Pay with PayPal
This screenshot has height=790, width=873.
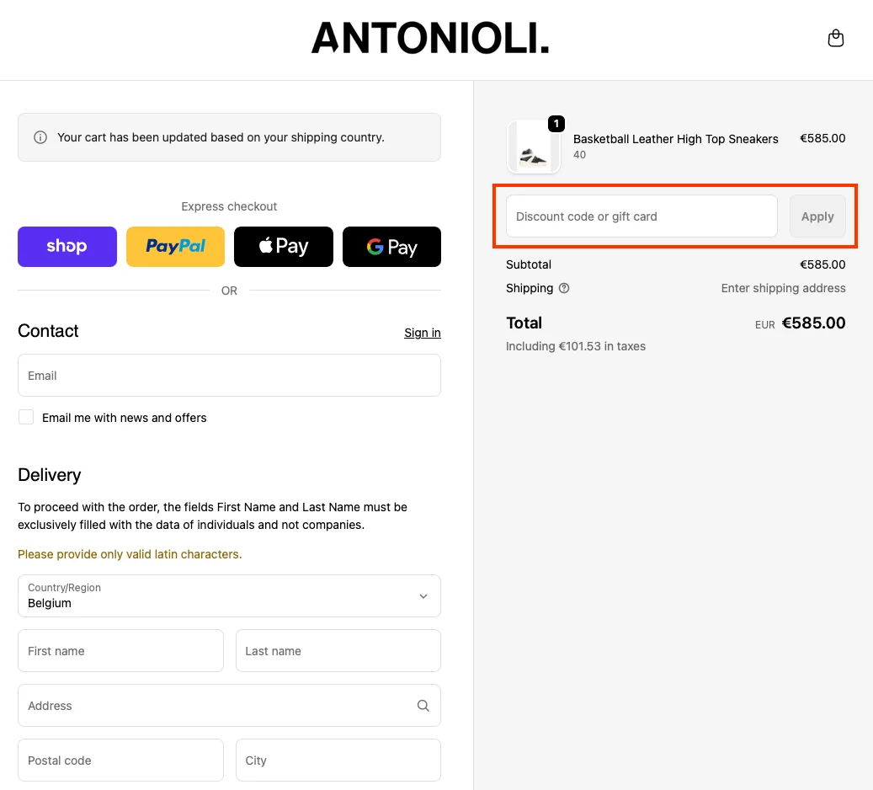175,246
